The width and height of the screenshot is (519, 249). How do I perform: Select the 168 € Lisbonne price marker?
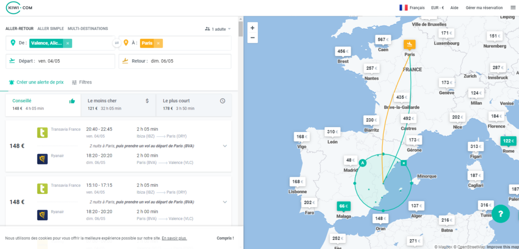pos(297,182)
